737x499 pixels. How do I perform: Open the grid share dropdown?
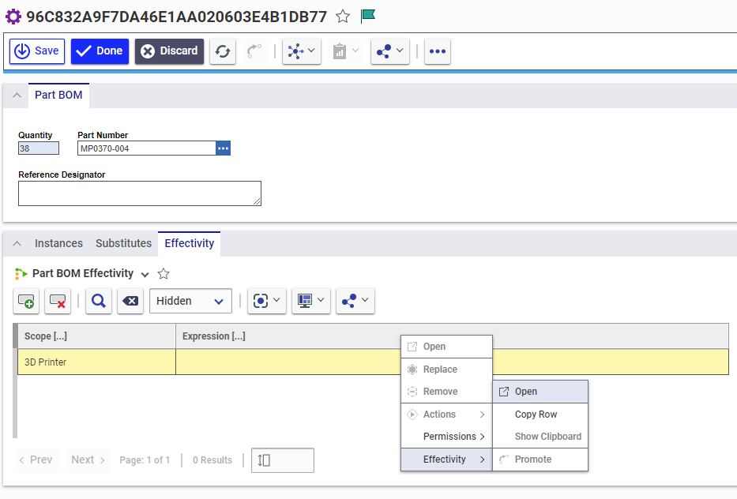click(355, 301)
